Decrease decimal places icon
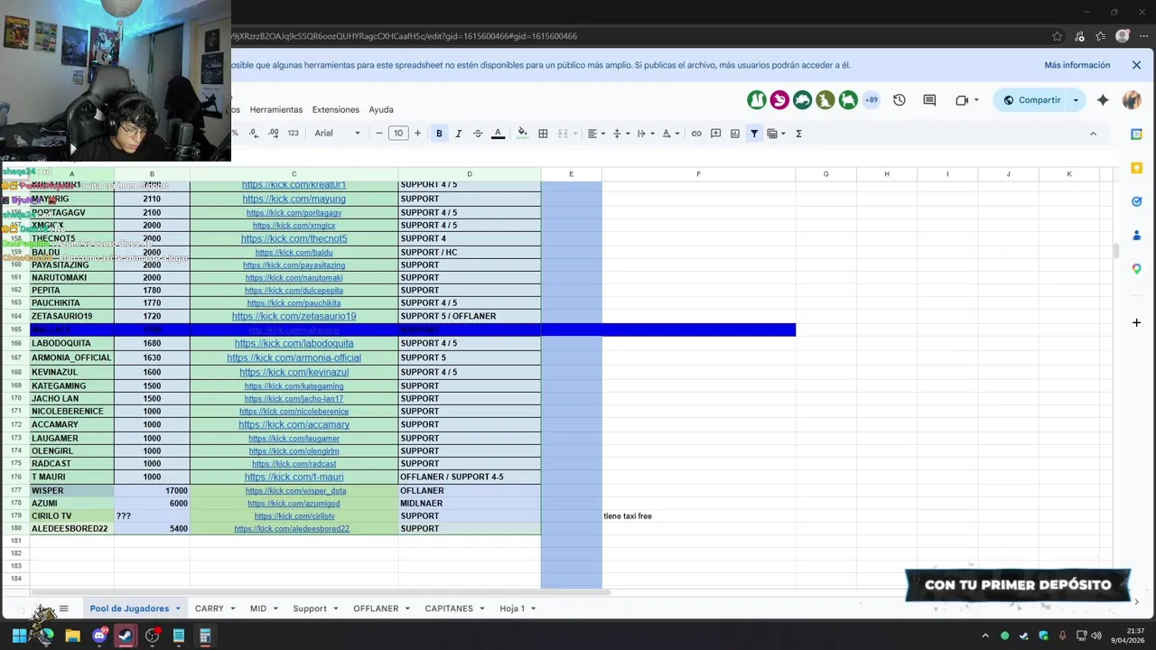 coord(254,134)
